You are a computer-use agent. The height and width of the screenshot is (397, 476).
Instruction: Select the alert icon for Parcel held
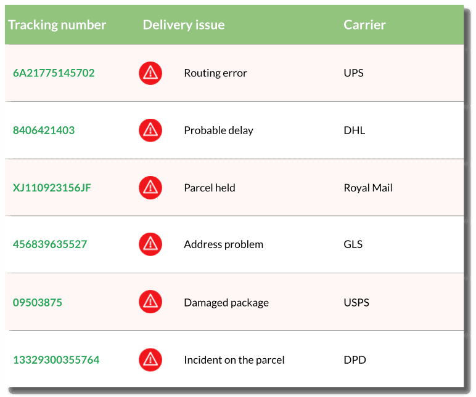(150, 188)
